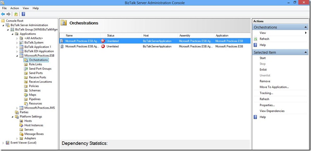Screen dimensions: 311x151
Task: Collapse the BizTalk Server Administration node
Action: click(3, 25)
